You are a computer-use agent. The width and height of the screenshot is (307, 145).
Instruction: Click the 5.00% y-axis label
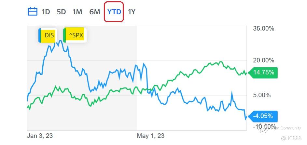tap(262, 95)
